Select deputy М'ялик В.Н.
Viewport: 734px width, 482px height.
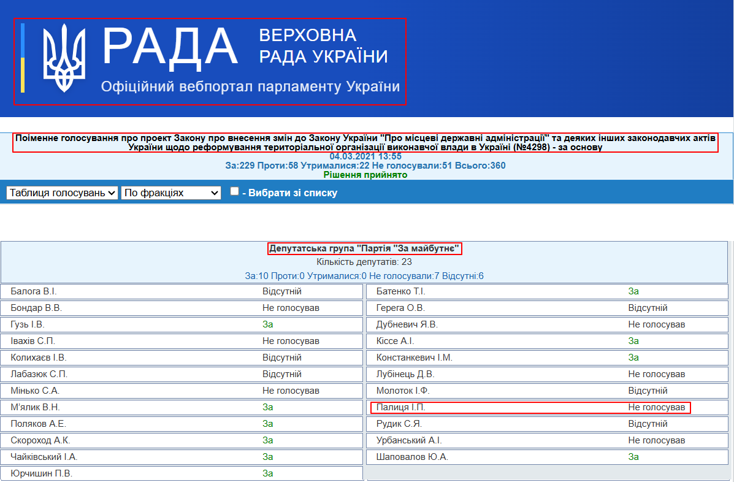(x=35, y=407)
